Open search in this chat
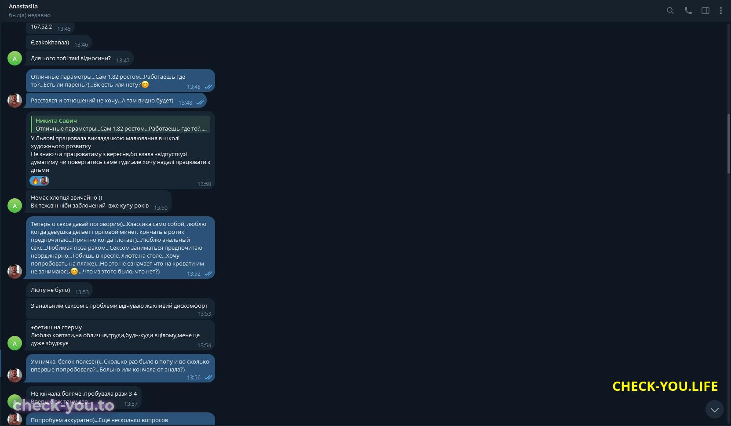 pyautogui.click(x=670, y=11)
